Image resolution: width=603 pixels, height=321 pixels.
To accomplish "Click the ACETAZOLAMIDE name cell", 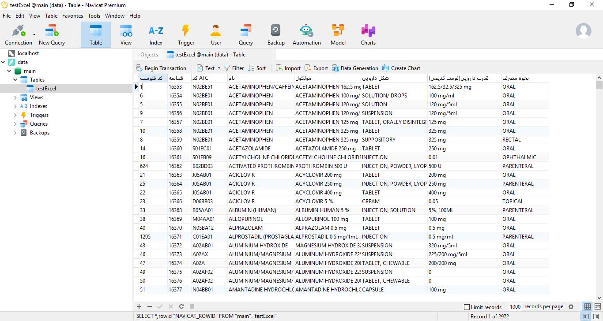I will click(260, 149).
